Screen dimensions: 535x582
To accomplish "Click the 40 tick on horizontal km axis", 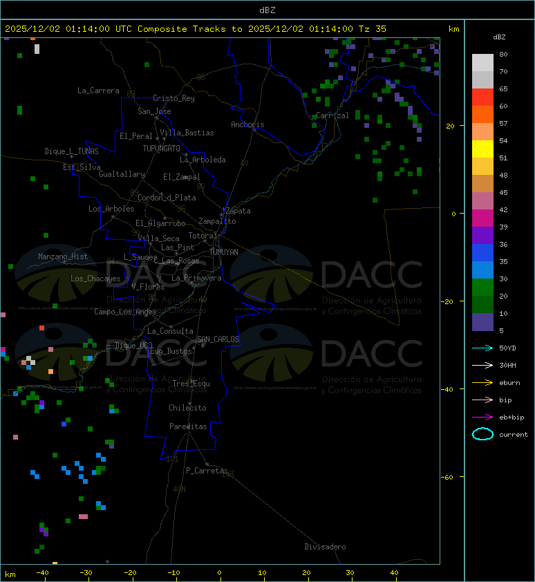I will point(394,573).
